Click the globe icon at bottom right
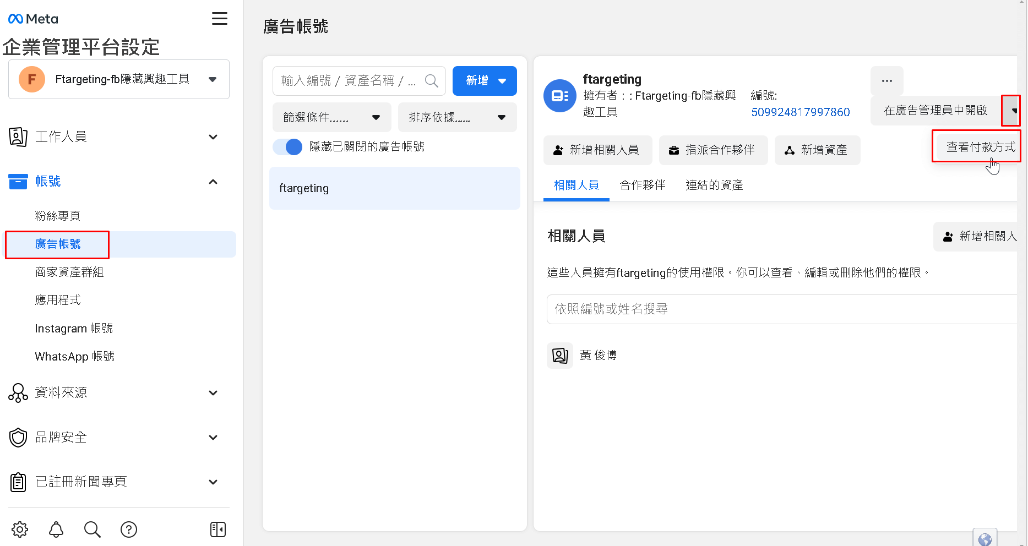This screenshot has height=546, width=1028. click(985, 539)
